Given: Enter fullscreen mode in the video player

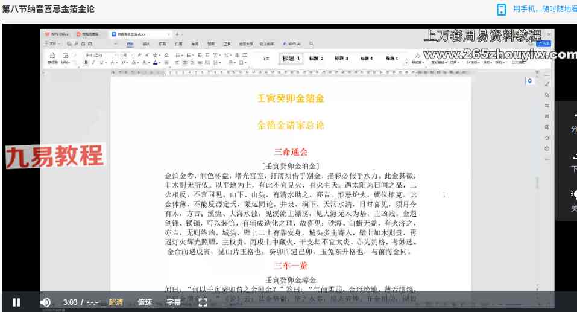Looking at the screenshot, I should point(203,302).
